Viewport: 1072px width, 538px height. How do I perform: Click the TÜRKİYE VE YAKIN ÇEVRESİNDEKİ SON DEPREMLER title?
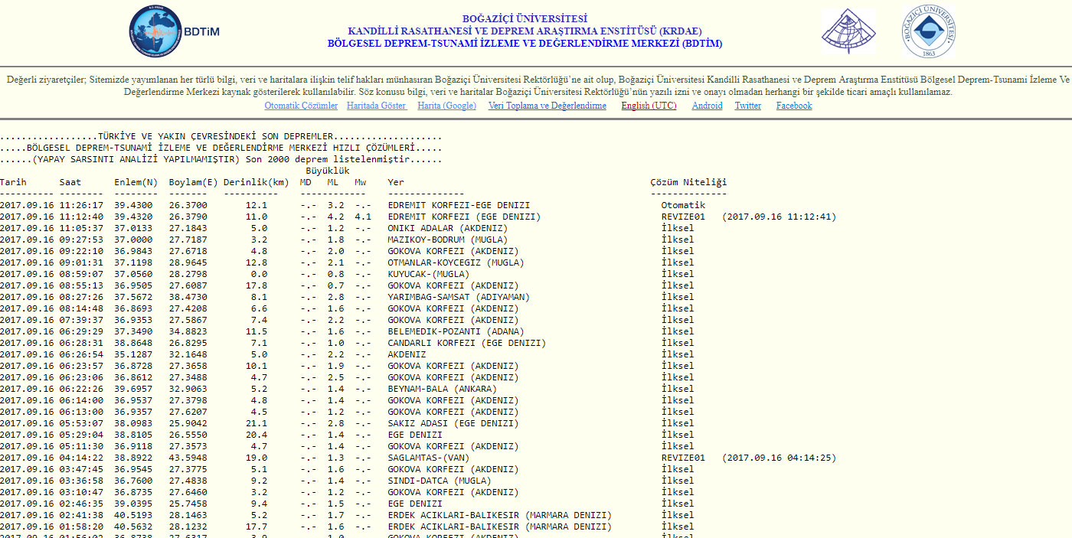[221, 136]
